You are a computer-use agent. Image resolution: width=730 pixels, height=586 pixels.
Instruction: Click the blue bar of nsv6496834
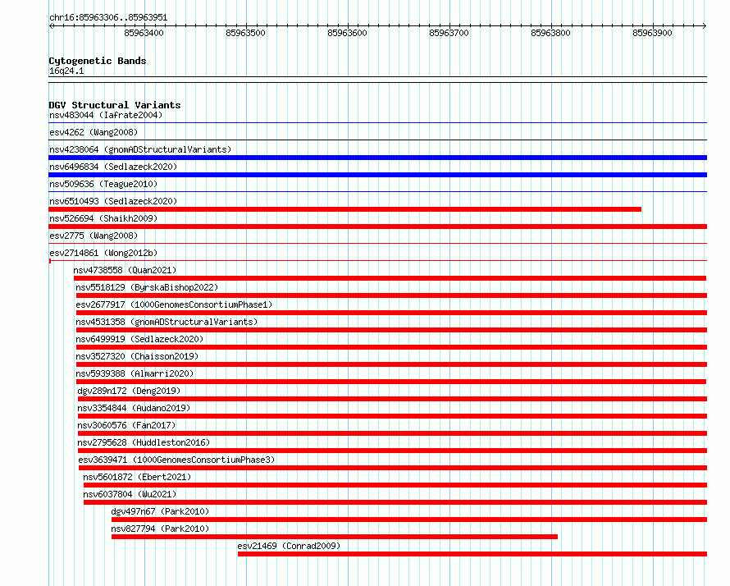click(377, 175)
